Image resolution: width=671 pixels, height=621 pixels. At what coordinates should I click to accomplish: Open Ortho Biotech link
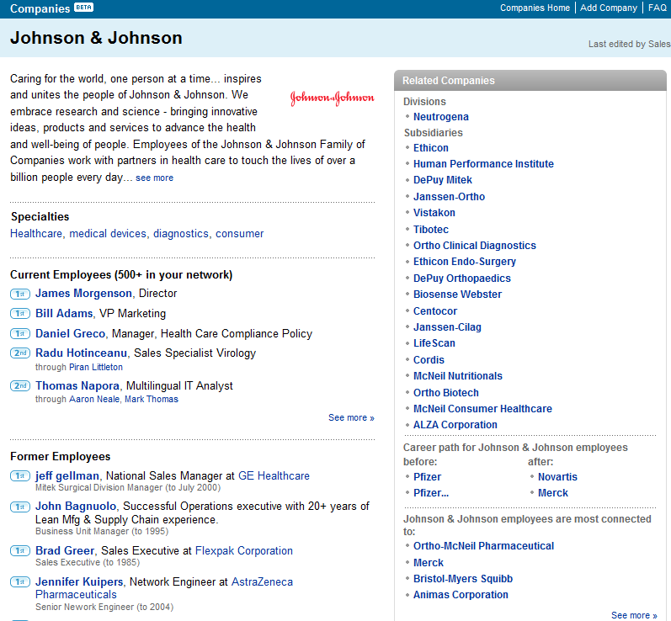coord(446,393)
